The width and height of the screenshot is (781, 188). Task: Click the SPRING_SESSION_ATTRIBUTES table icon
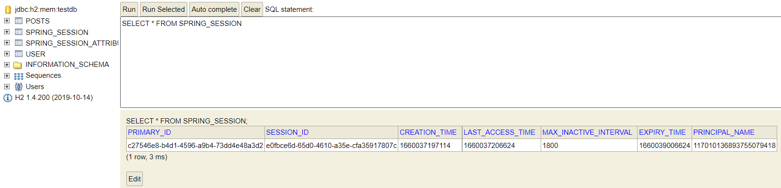click(x=19, y=43)
